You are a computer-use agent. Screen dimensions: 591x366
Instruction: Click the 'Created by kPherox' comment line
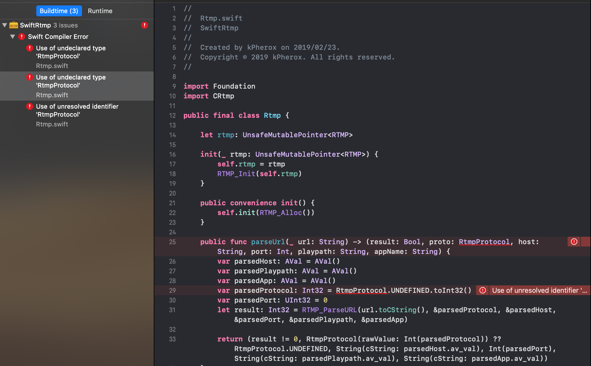(x=261, y=47)
